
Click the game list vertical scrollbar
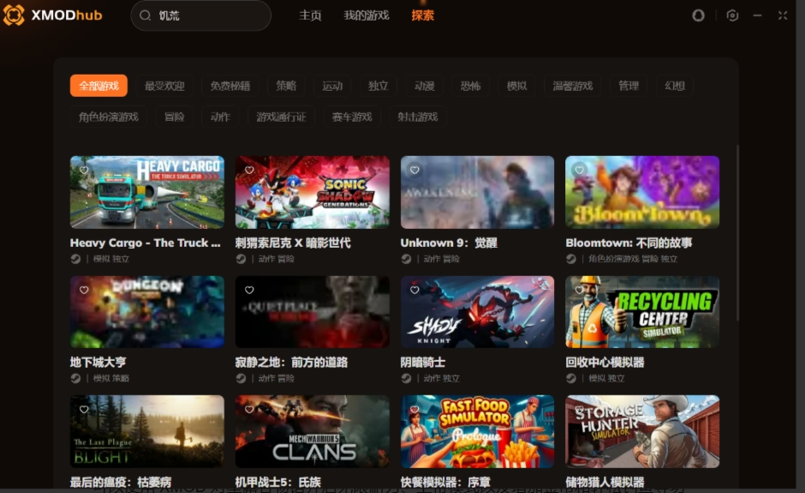click(x=736, y=257)
